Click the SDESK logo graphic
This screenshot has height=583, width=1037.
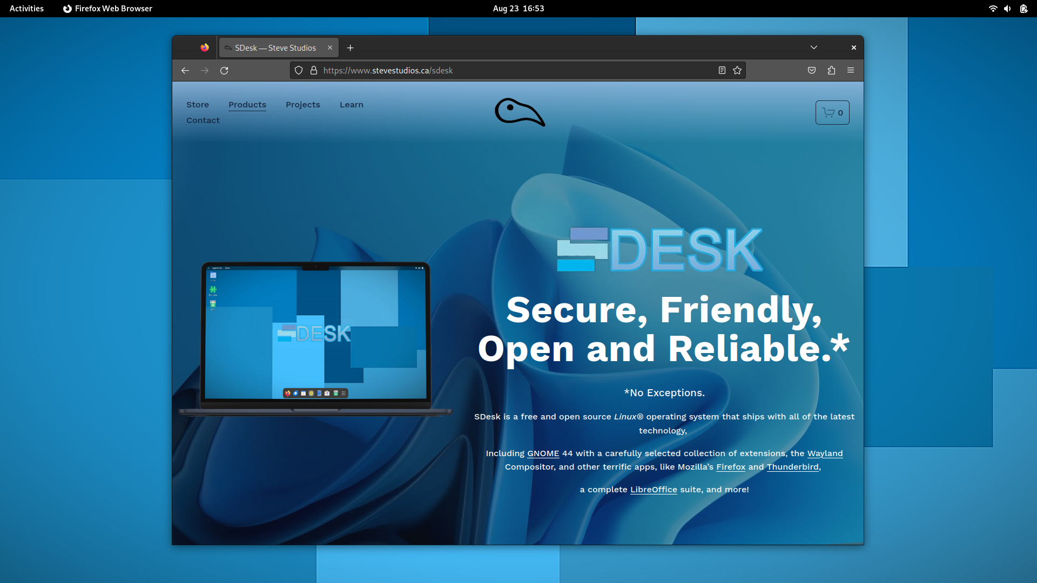[660, 250]
